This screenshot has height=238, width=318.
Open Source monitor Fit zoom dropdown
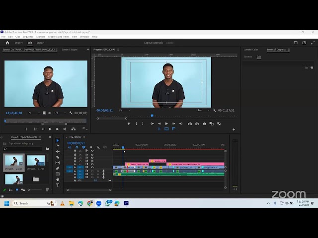(x=34, y=113)
